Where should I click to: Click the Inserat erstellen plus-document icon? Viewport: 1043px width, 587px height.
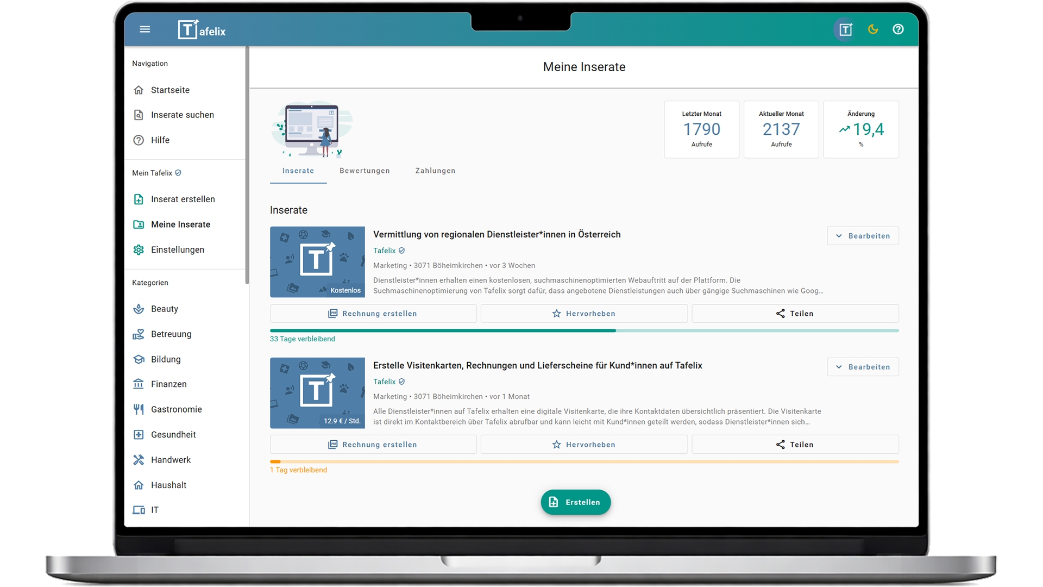139,199
